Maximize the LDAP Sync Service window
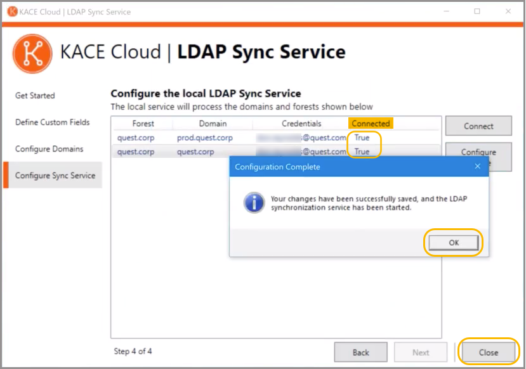This screenshot has width=526, height=369. [x=477, y=11]
